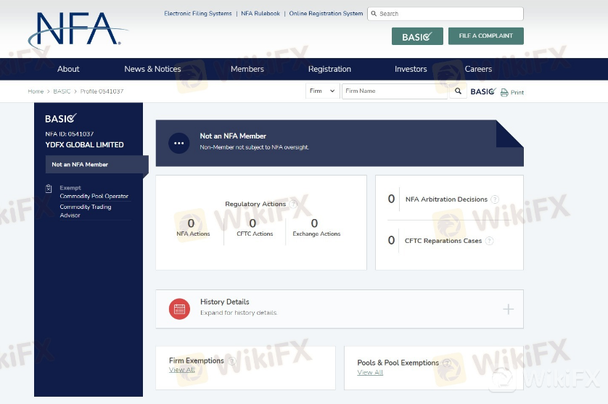The height and width of the screenshot is (404, 608).
Task: Open the Registration menu
Action: pos(329,69)
